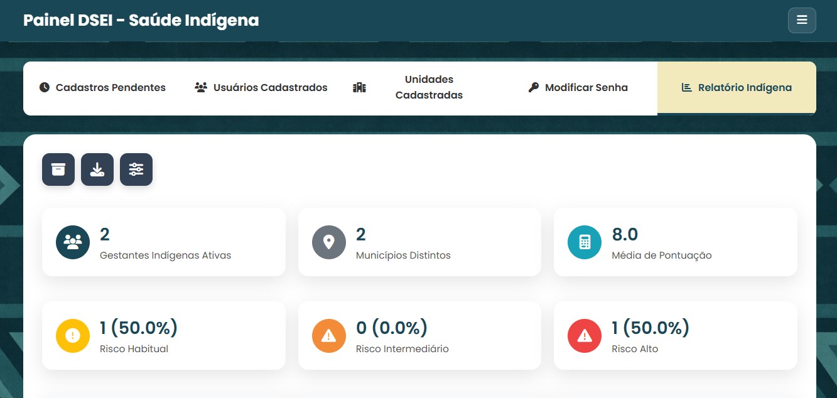Click the users icon in Usuários Cadastrados

click(201, 87)
